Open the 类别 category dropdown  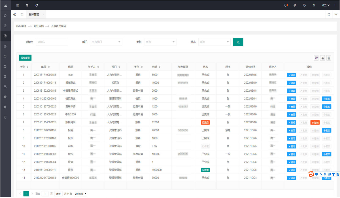[160, 42]
